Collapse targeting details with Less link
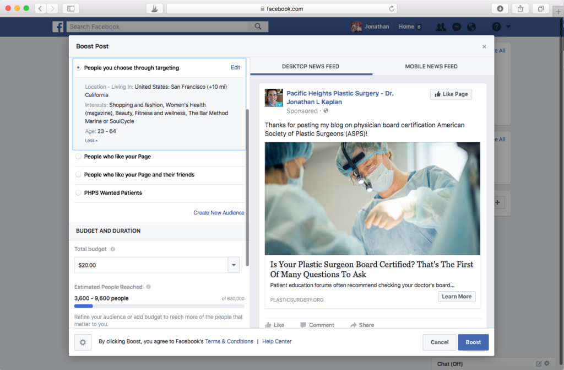Viewport: 564px width, 370px height. point(91,141)
